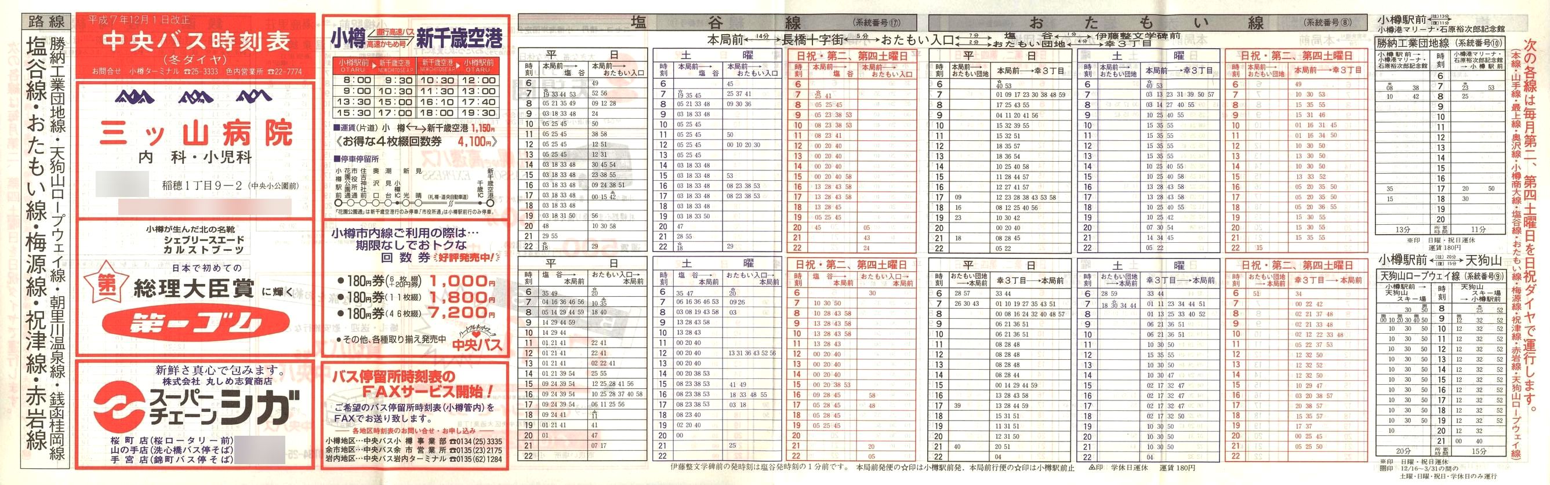This screenshot has width=1550, height=485.
Task: Click FAXサービス開始! headline
Action: pos(427,391)
